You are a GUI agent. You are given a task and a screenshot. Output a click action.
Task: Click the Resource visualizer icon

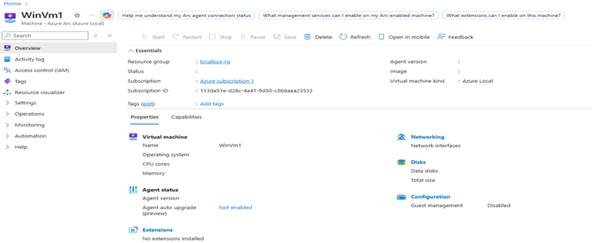(7, 92)
